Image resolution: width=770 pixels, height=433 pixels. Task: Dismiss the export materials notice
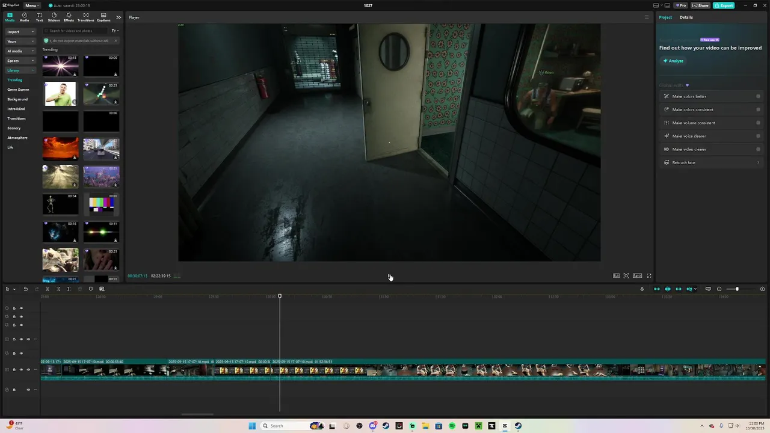point(114,41)
